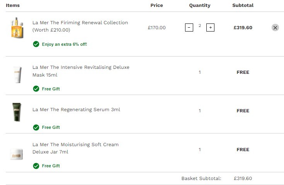Open La Mer The Regenerating Serum 3ml link
284x185 pixels.
[76, 110]
